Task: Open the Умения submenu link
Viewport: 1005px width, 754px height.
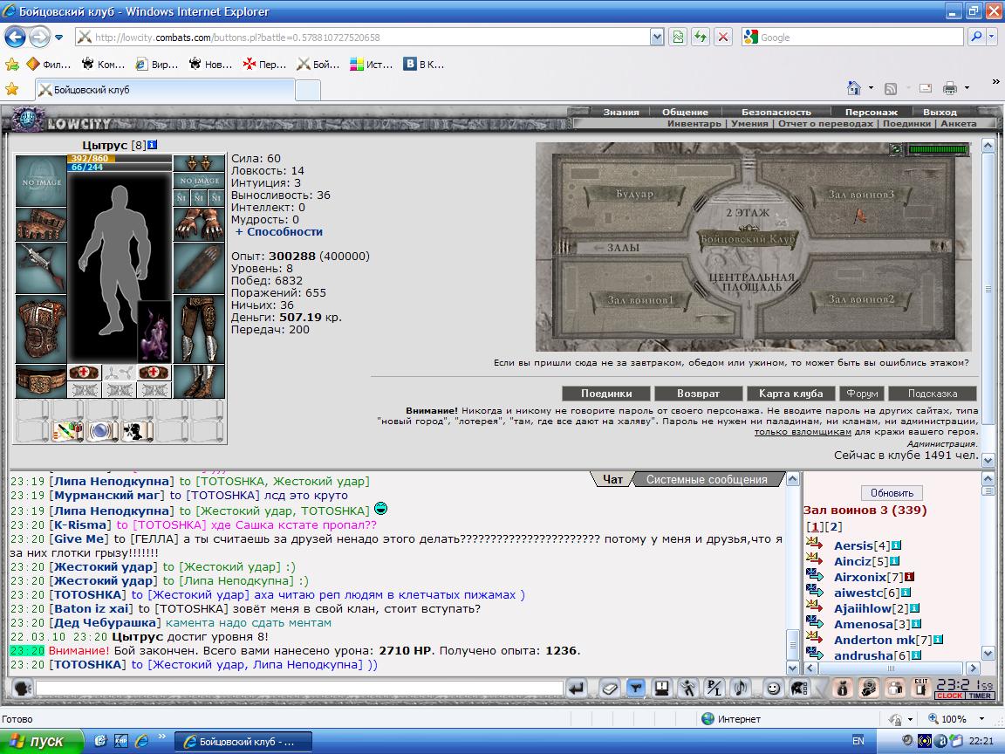Action: 749,123
